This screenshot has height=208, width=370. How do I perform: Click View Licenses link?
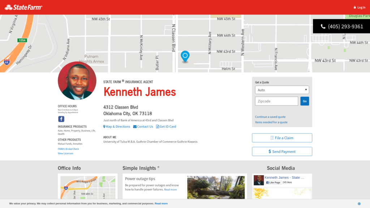coord(65,153)
